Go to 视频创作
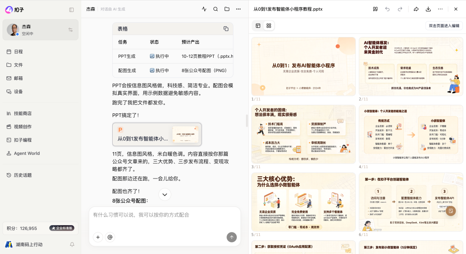This screenshot has width=466, height=254. coord(41,126)
